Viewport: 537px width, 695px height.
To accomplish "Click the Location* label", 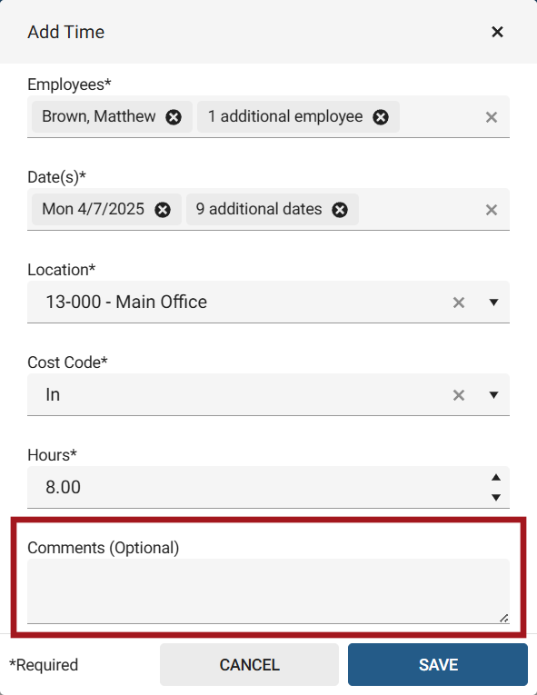I will [62, 270].
